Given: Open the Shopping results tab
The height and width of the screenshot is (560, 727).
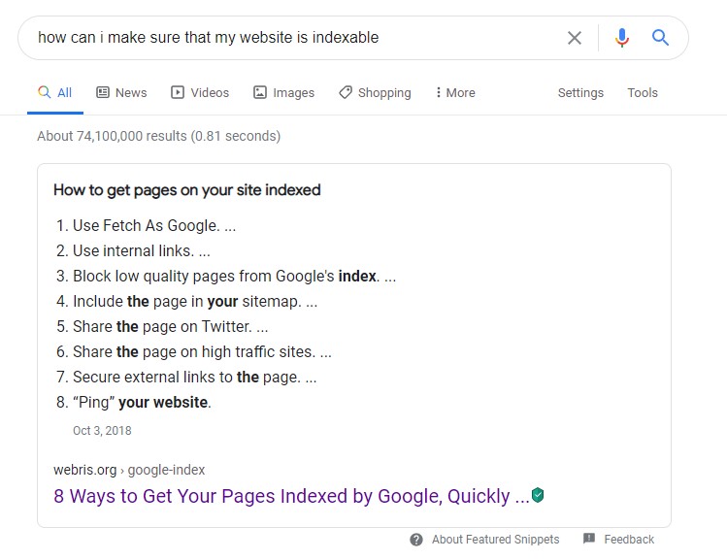Looking at the screenshot, I should click(375, 93).
